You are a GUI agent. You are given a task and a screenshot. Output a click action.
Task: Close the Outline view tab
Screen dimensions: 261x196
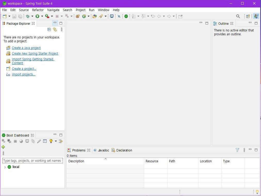(232, 23)
